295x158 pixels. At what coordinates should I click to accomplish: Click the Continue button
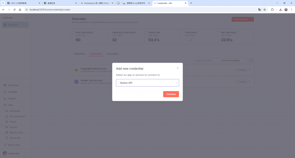[x=171, y=94]
